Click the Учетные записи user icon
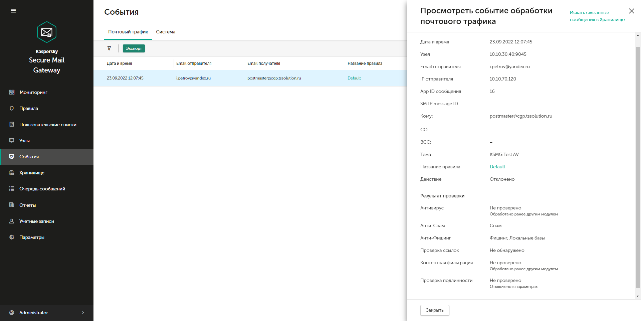 click(12, 221)
